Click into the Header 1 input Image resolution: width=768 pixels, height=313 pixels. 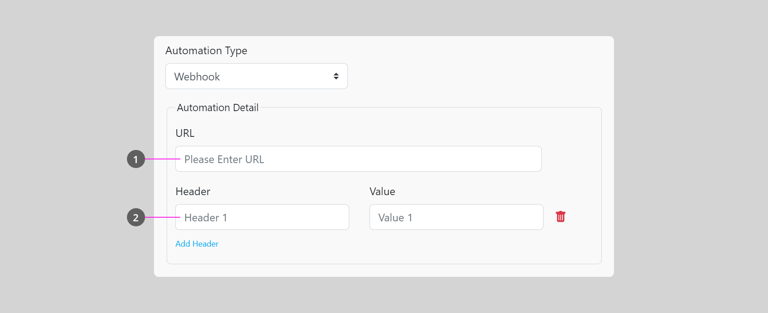click(262, 217)
